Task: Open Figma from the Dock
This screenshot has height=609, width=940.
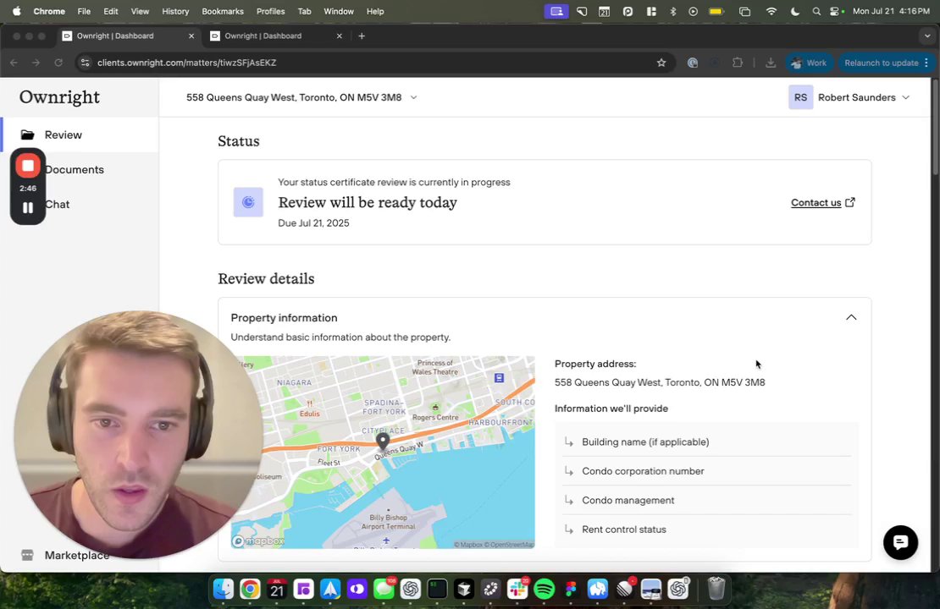Action: point(570,590)
